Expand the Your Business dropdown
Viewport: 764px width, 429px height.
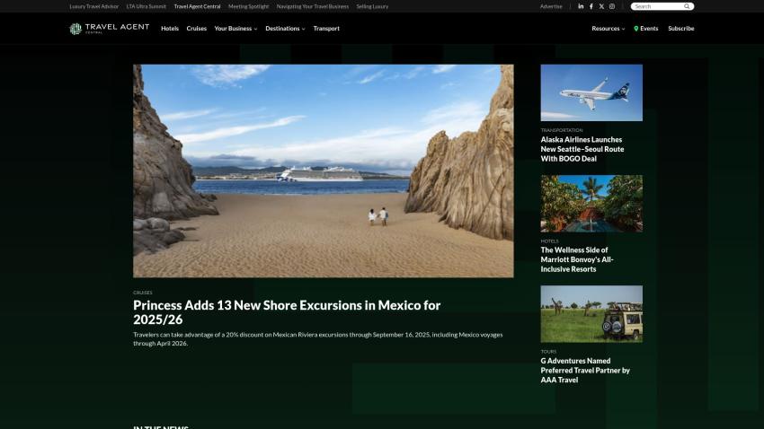point(235,28)
